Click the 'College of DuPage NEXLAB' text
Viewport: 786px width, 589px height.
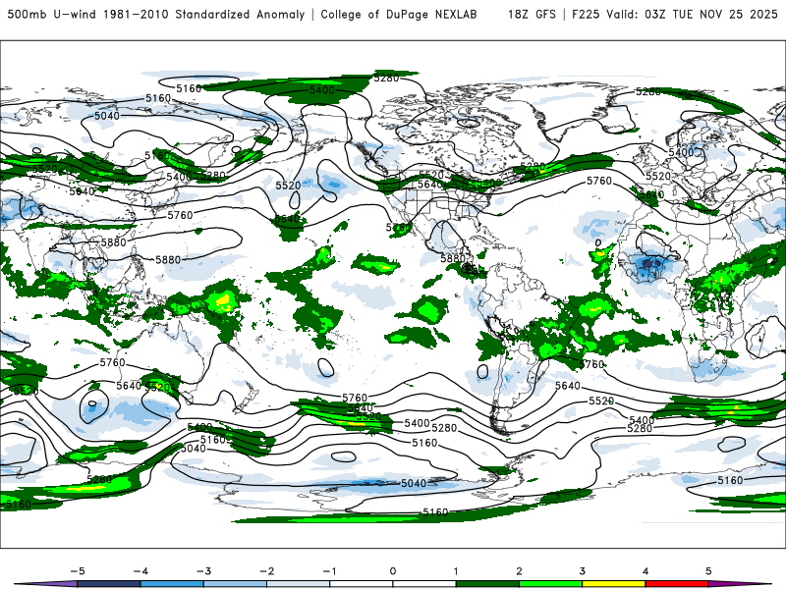point(399,14)
